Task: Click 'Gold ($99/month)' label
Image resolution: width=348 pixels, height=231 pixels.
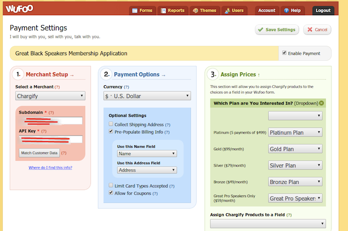Action: (229, 149)
